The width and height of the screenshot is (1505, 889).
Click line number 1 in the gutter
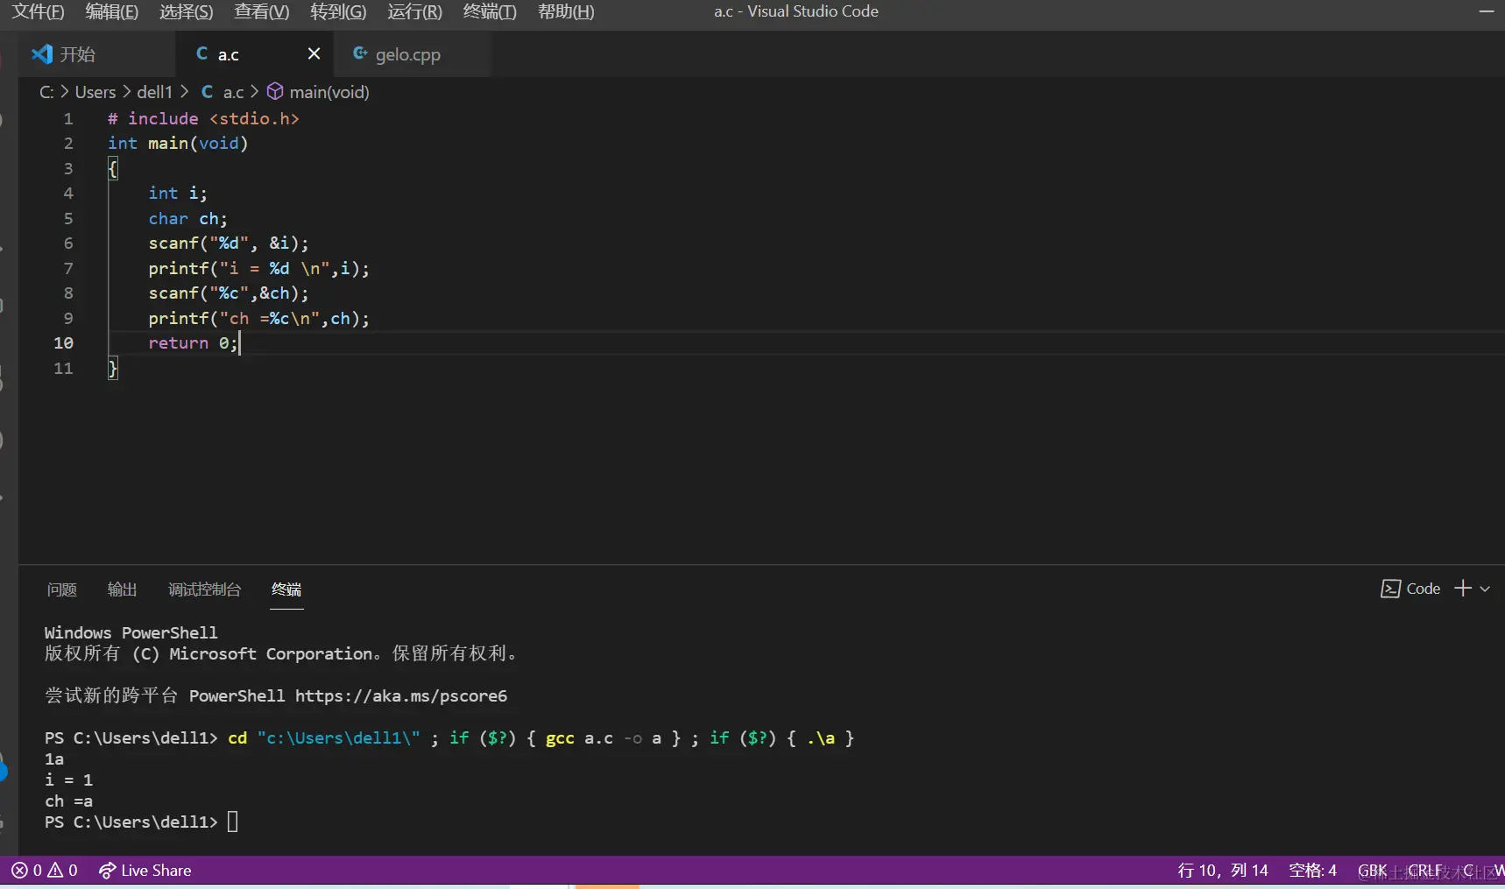(68, 118)
